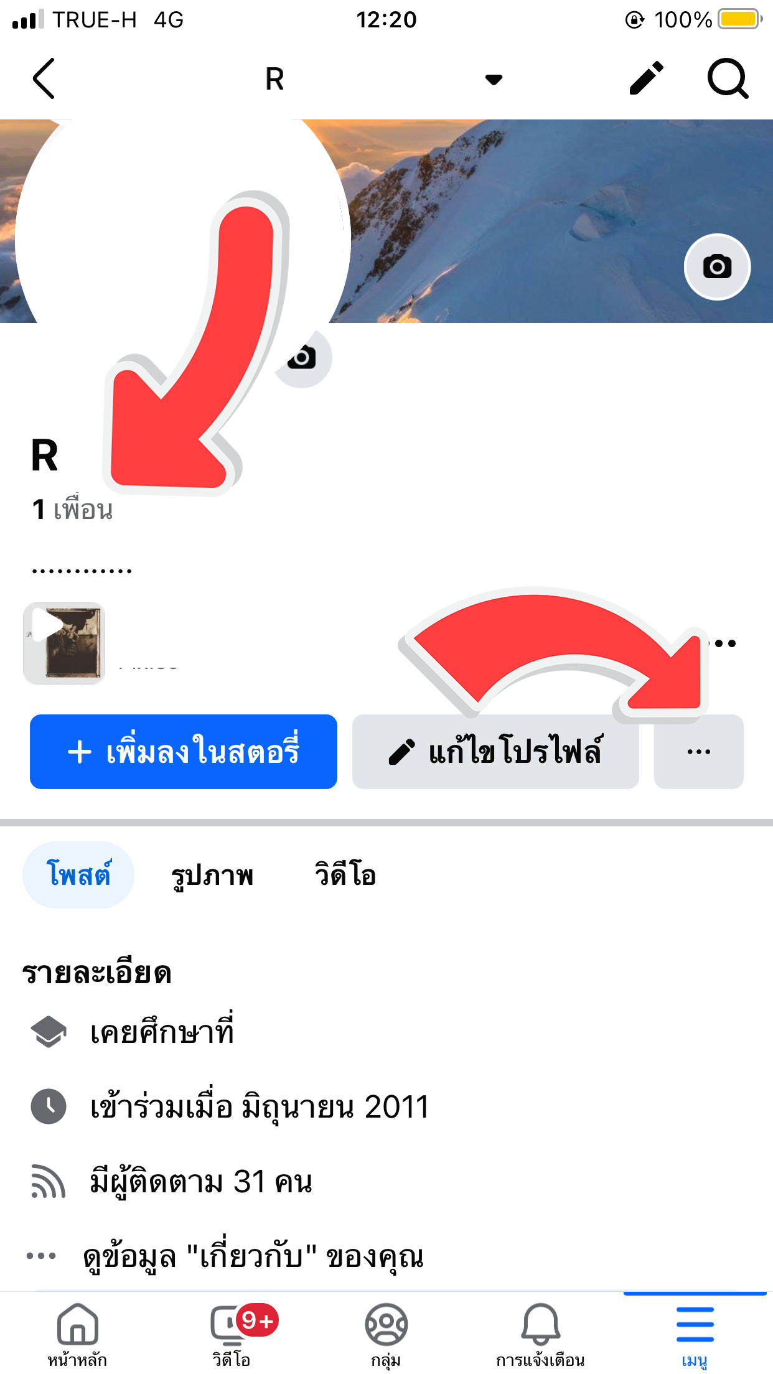This screenshot has height=1374, width=773.
Task: Switch to the วิดีโอ profile tab
Action: tap(345, 875)
